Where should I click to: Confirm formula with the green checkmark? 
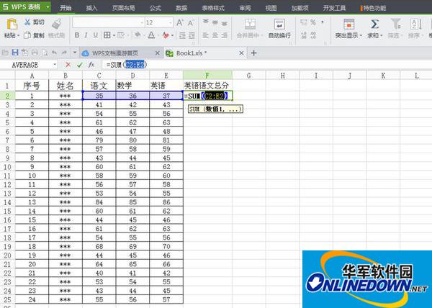click(80, 65)
